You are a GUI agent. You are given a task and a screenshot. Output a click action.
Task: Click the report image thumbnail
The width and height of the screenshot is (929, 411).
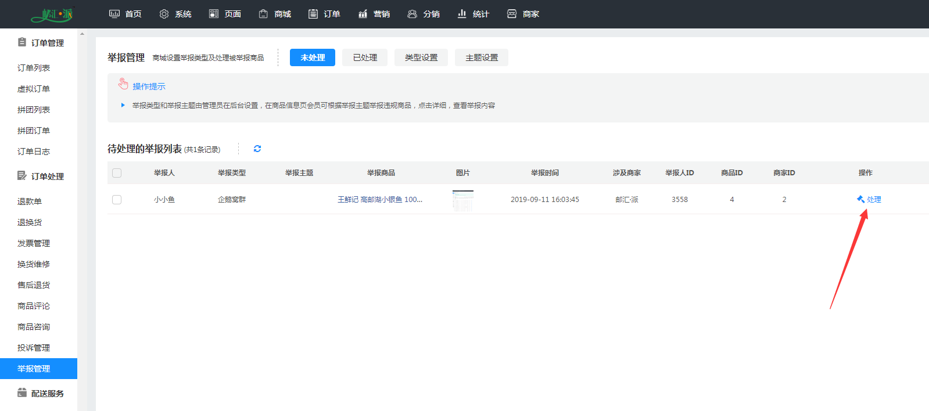click(x=463, y=200)
